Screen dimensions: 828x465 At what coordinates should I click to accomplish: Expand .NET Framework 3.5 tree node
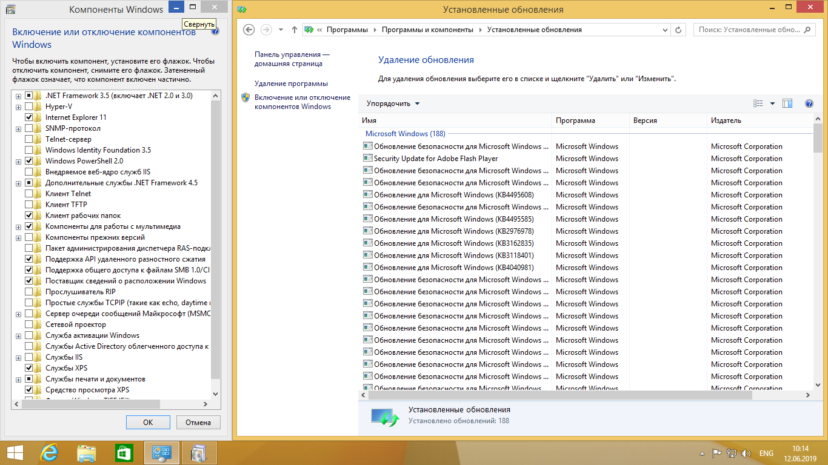pos(19,96)
